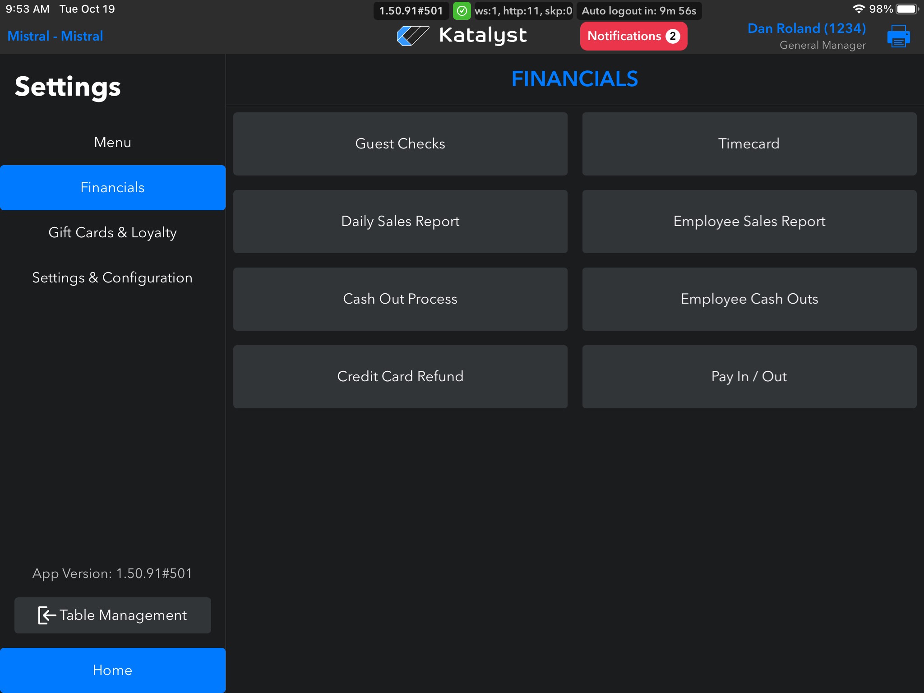Viewport: 924px width, 693px height.
Task: Open the Guest Checks tile
Action: (x=400, y=144)
